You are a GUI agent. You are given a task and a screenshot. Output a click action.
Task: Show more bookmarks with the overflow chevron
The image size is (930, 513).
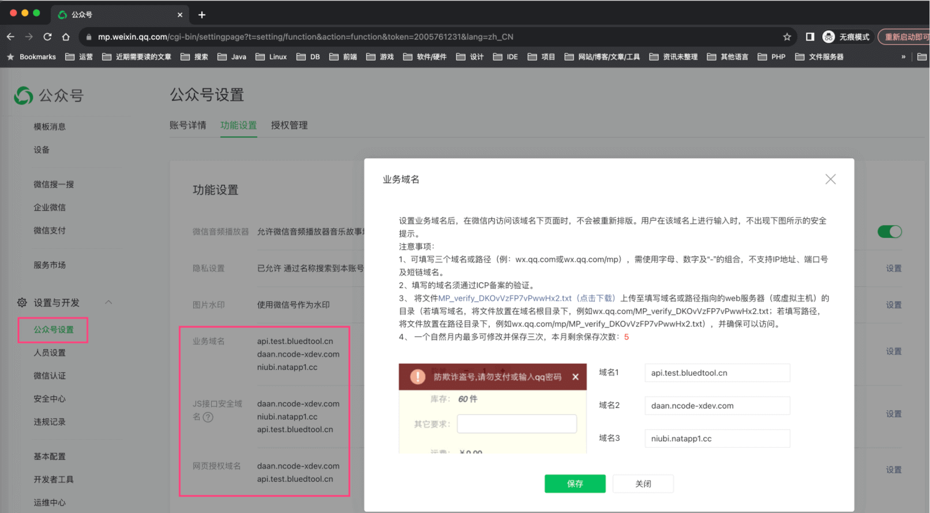coord(903,57)
